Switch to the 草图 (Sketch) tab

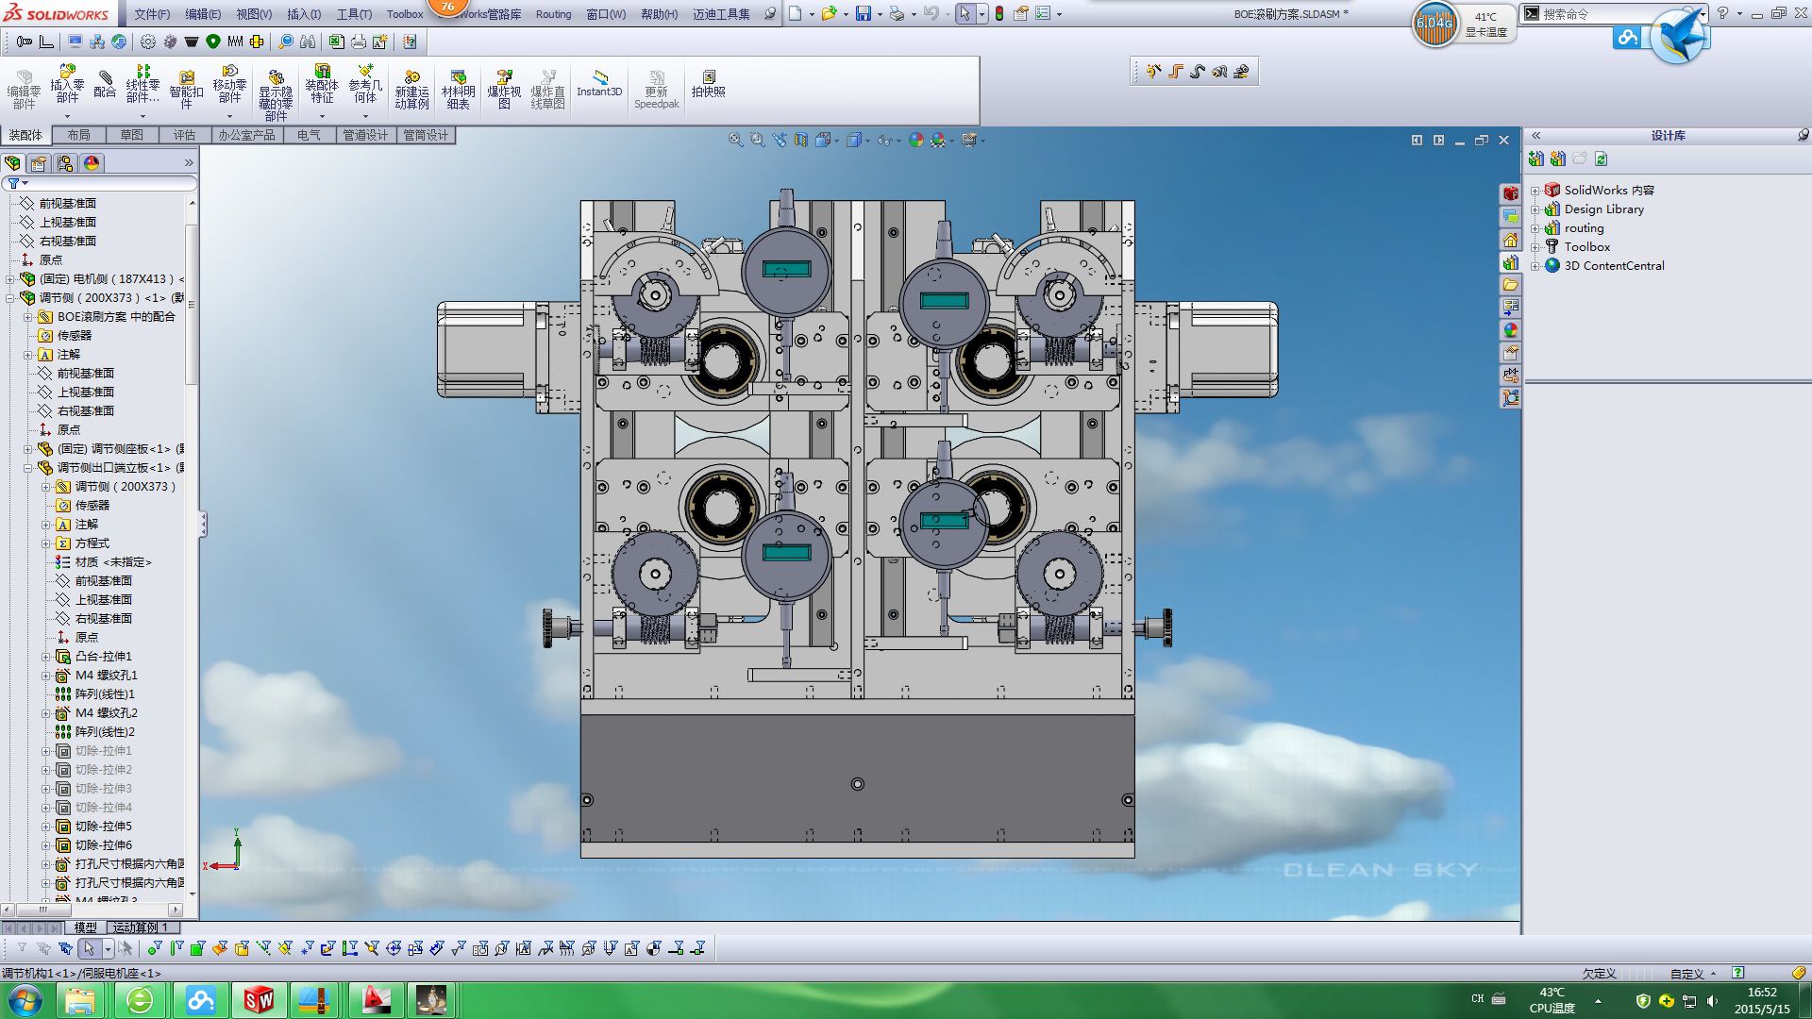pyautogui.click(x=131, y=135)
